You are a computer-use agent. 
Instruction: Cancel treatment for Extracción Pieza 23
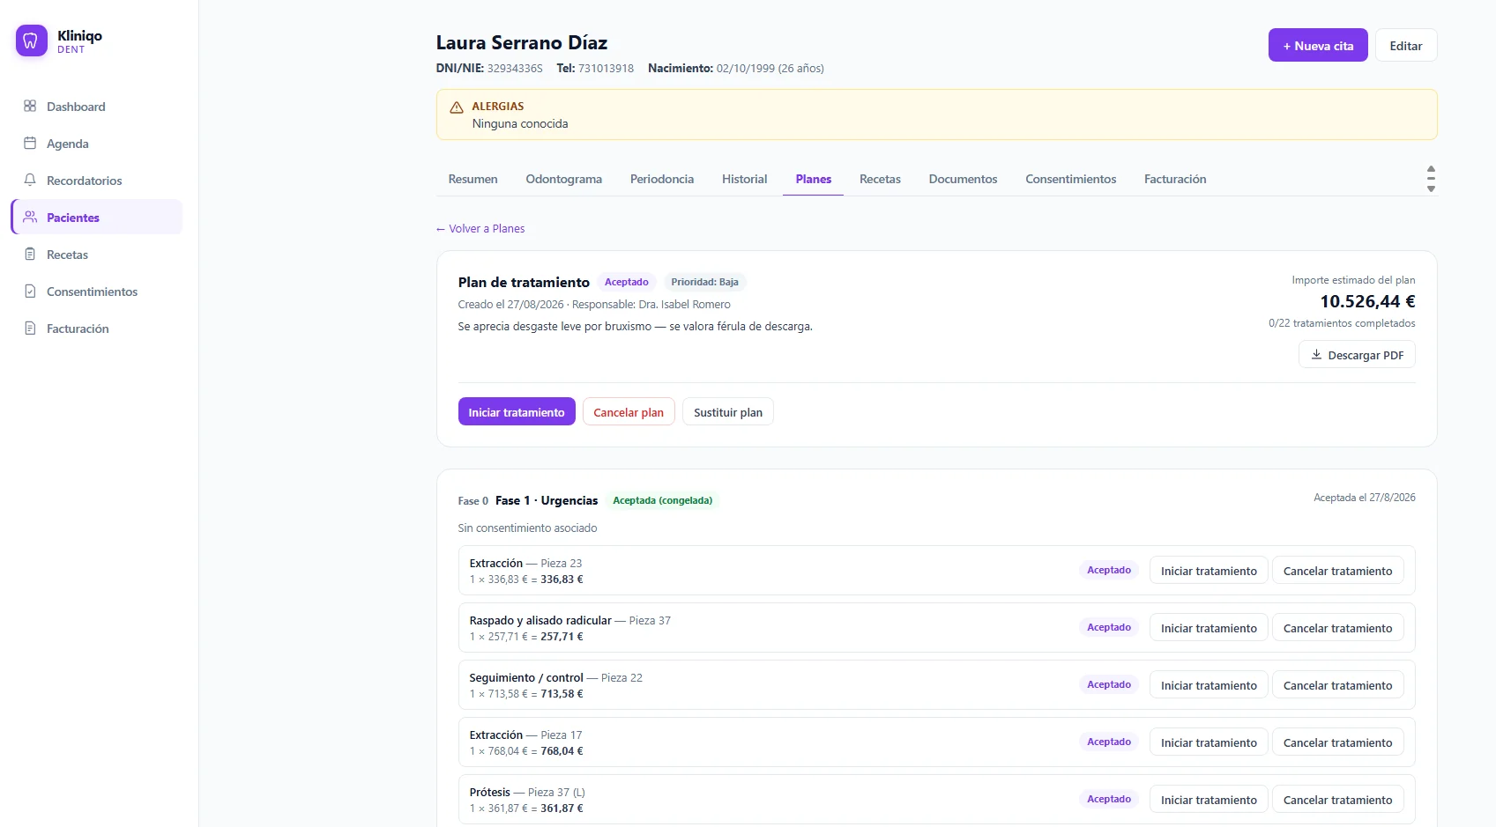pyautogui.click(x=1337, y=571)
